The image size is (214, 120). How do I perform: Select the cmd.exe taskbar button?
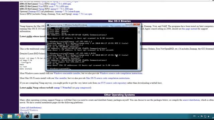(x=36, y=116)
